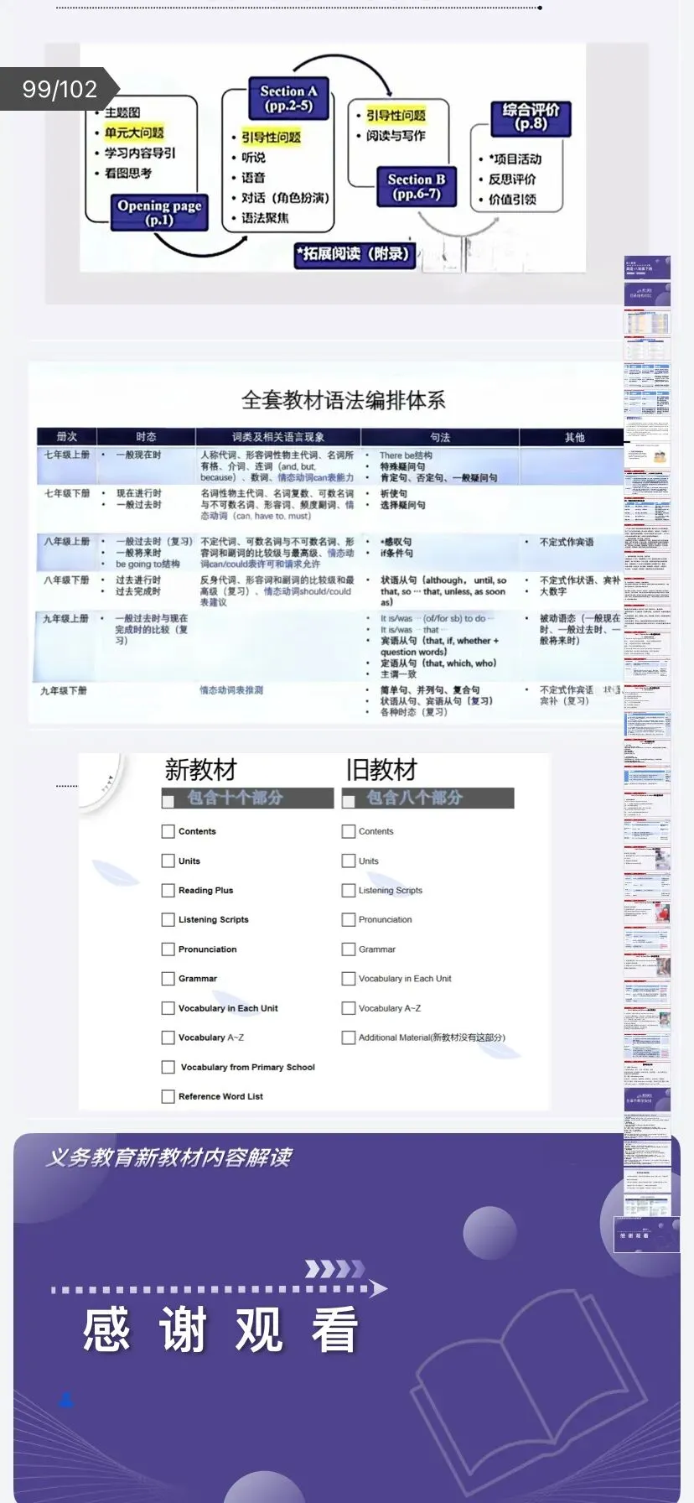Toggle the Pronunciation checkbox under 新教材
Viewport: 694px width, 1503px height.
(168, 949)
